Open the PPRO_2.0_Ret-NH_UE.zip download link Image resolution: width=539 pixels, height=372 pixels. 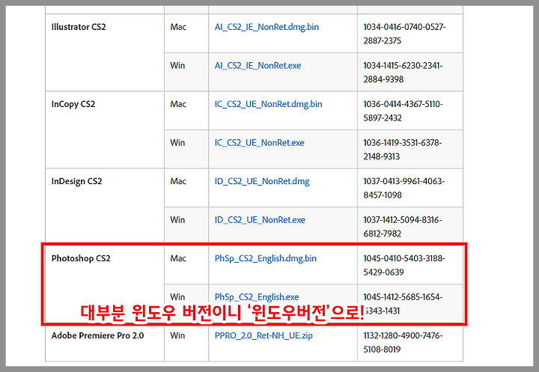[264, 335]
